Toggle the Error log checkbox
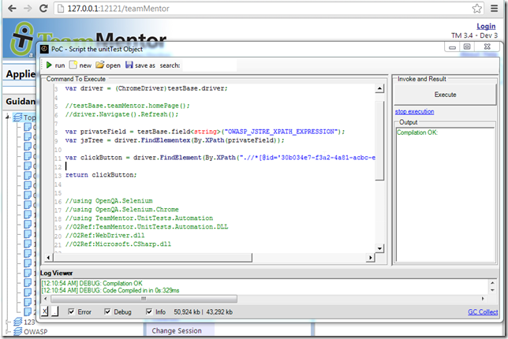 (x=72, y=311)
